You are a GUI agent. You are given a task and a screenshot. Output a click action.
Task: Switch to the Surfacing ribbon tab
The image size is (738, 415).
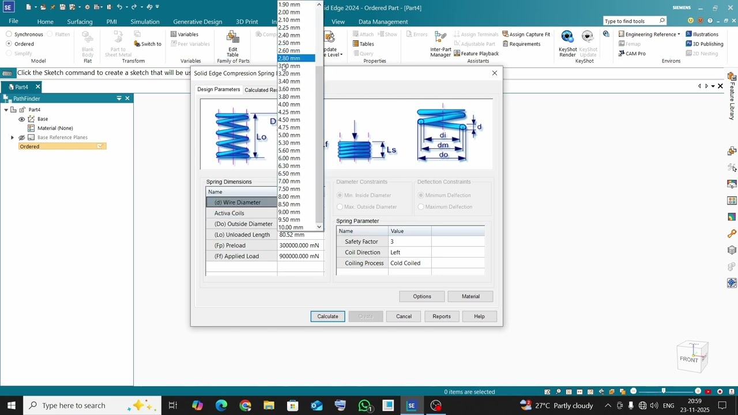80,21
